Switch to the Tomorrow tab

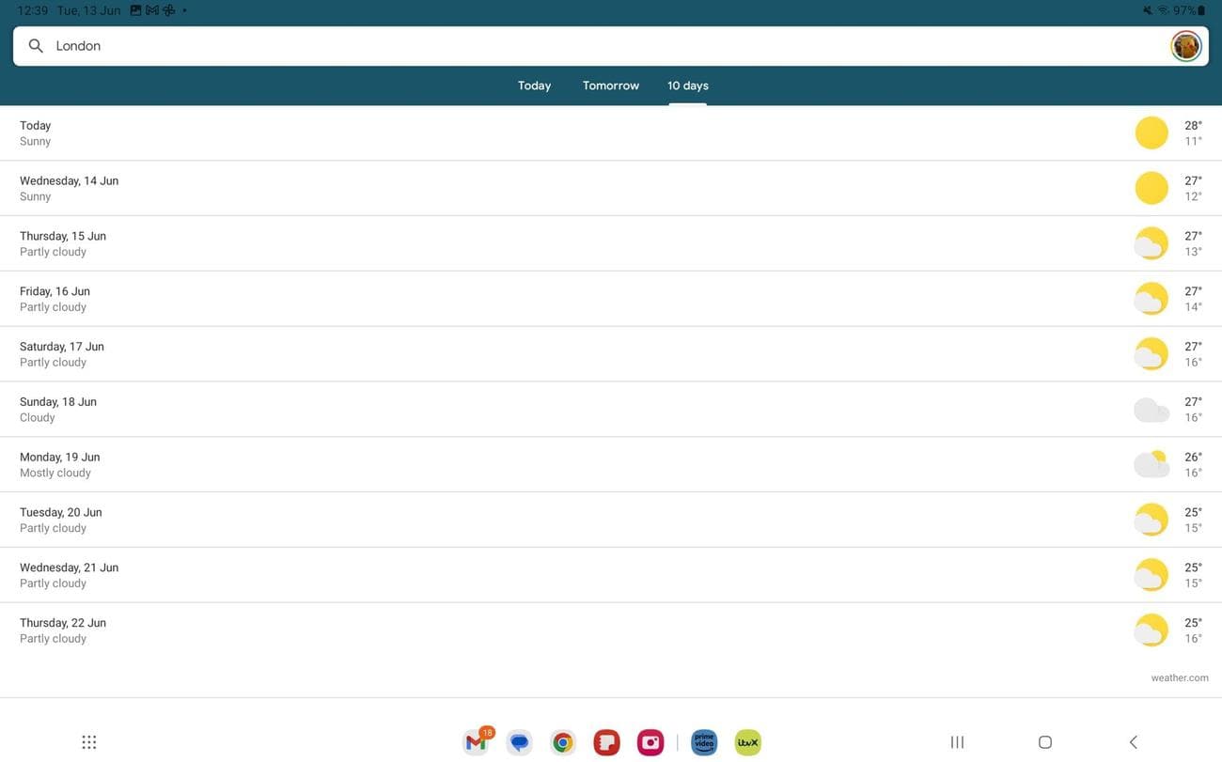(x=610, y=84)
